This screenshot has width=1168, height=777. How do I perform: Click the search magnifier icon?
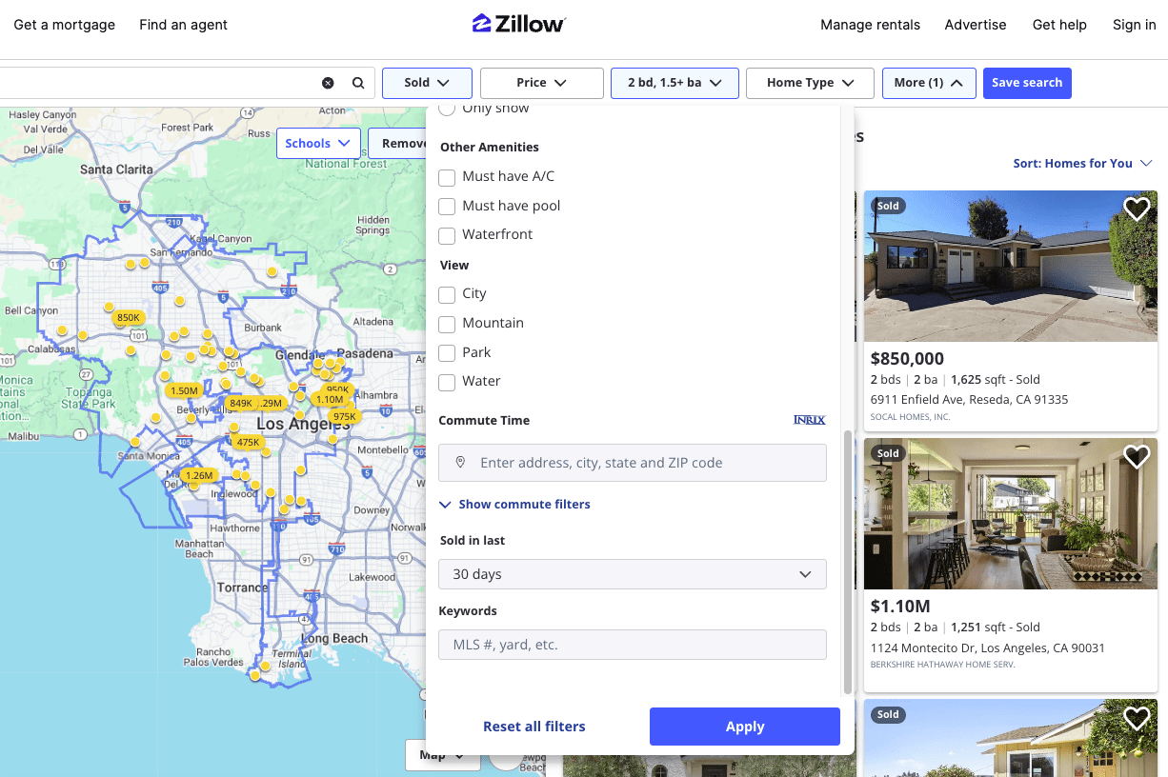pos(358,83)
